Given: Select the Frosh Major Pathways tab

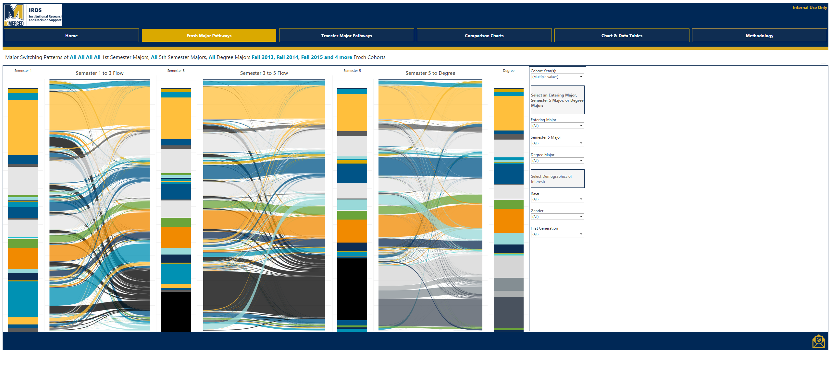Looking at the screenshot, I should point(209,36).
